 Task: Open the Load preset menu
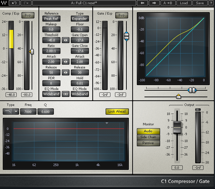184,3
